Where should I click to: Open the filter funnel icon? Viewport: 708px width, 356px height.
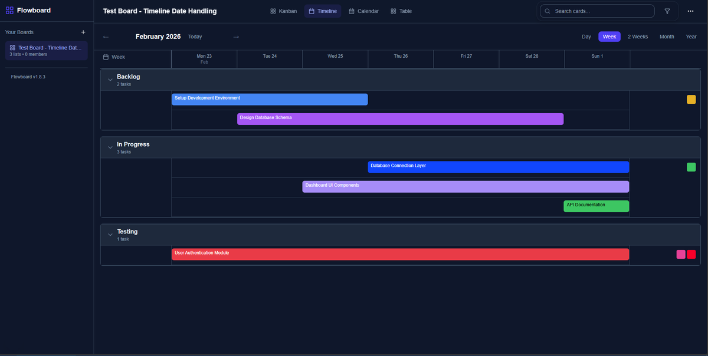(x=667, y=11)
